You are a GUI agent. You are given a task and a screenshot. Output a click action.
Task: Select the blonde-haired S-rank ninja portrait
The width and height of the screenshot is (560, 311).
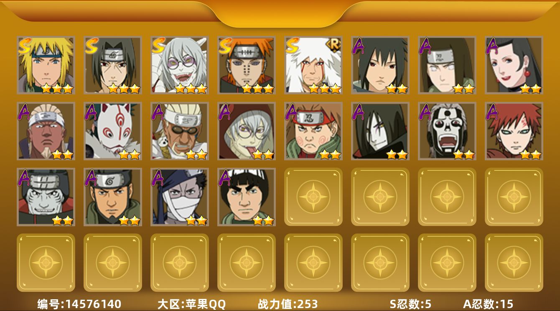point(46,65)
